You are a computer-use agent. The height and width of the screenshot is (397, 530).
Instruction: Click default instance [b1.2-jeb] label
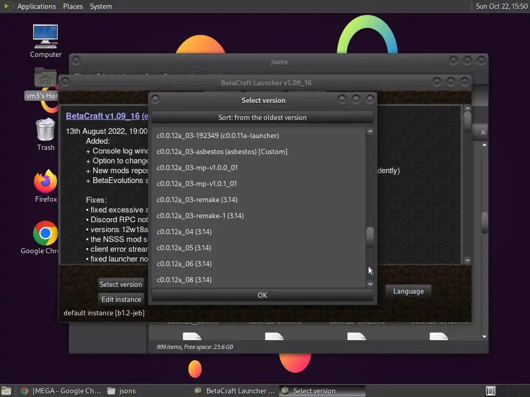click(104, 313)
